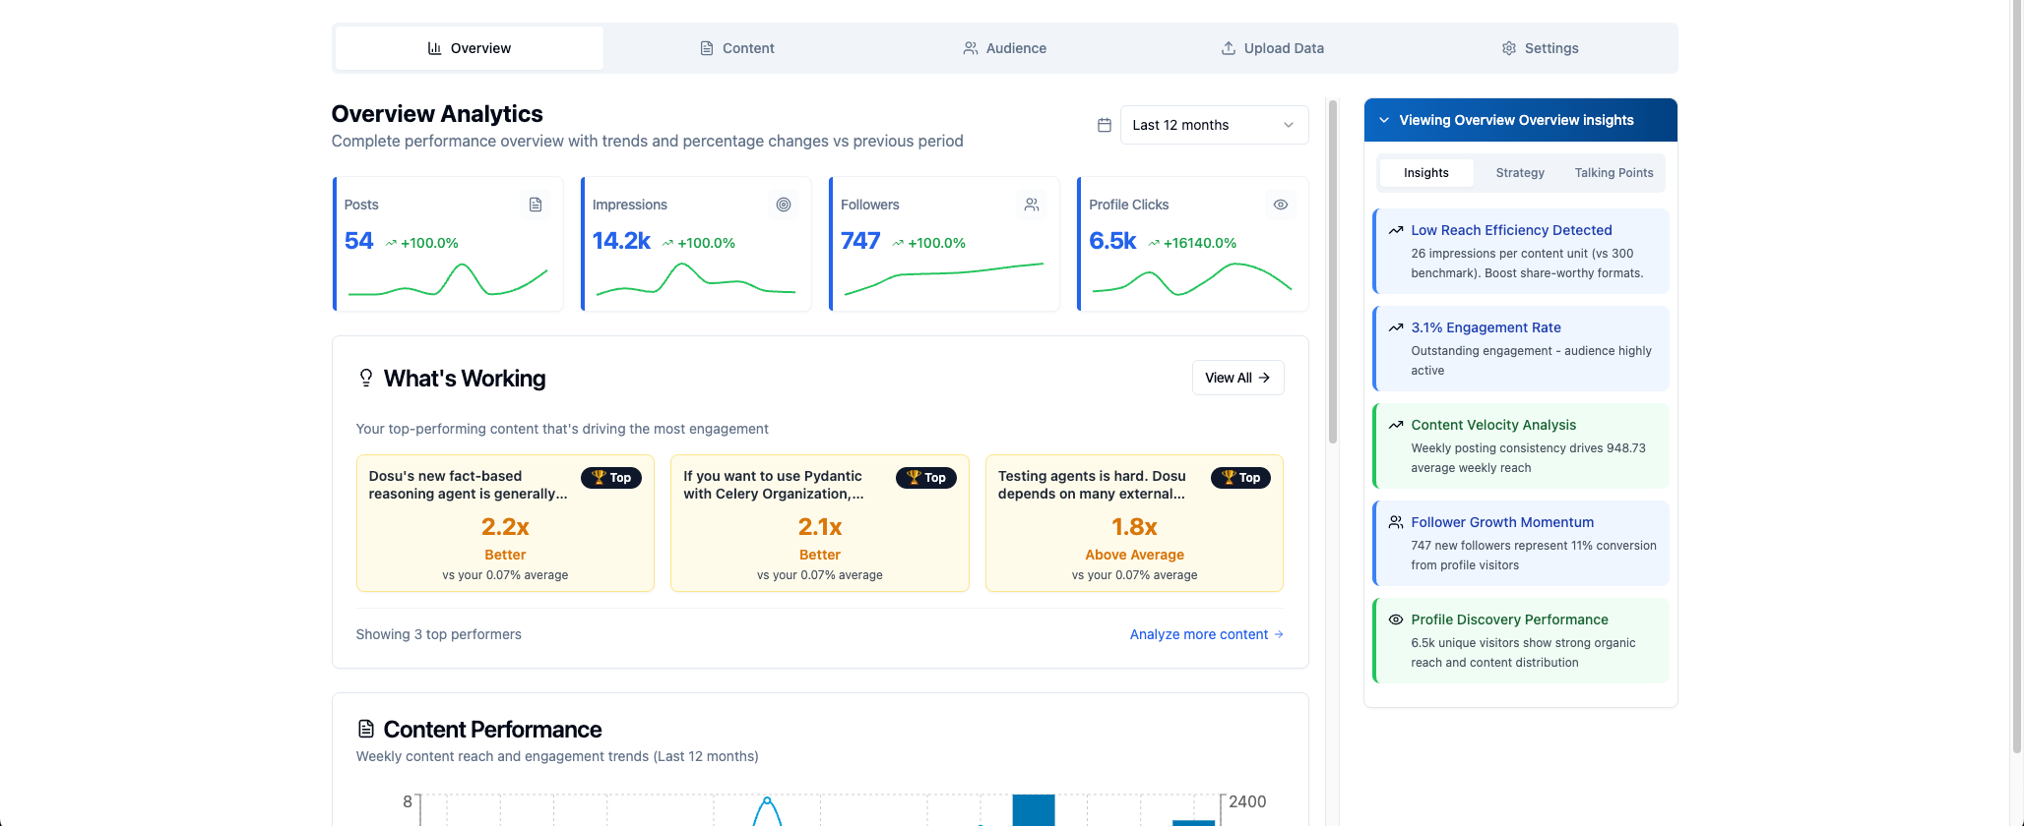
Task: Click trend icon beside Content Velocity Analysis
Action: click(x=1396, y=425)
